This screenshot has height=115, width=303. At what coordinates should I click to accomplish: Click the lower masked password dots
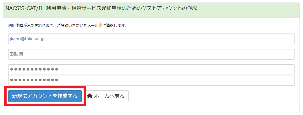[x=34, y=80]
